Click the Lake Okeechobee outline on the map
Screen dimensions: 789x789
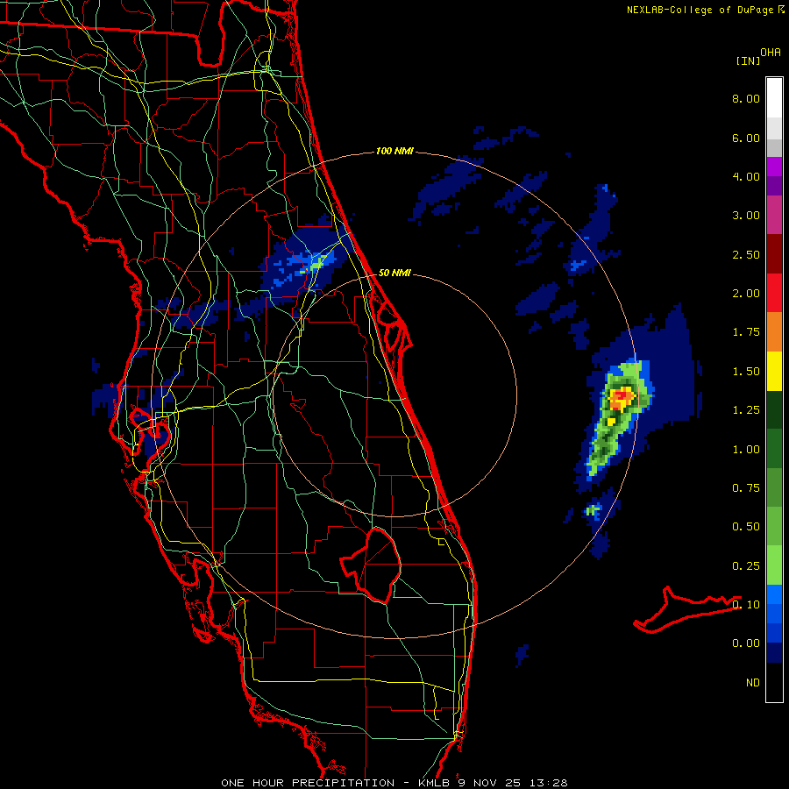[373, 565]
